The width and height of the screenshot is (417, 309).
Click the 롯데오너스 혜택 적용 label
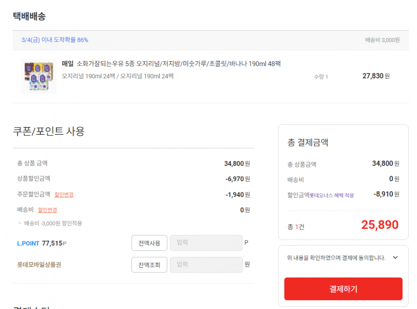point(332,195)
